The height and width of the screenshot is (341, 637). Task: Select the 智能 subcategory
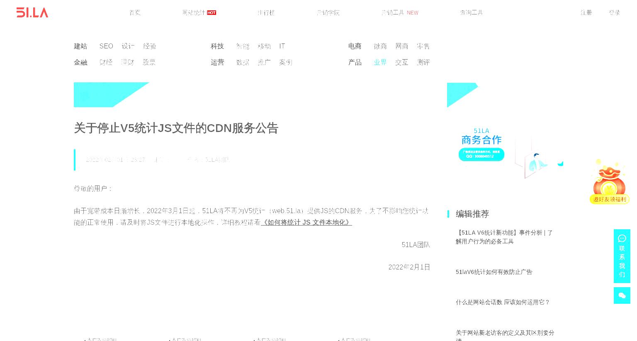[243, 46]
